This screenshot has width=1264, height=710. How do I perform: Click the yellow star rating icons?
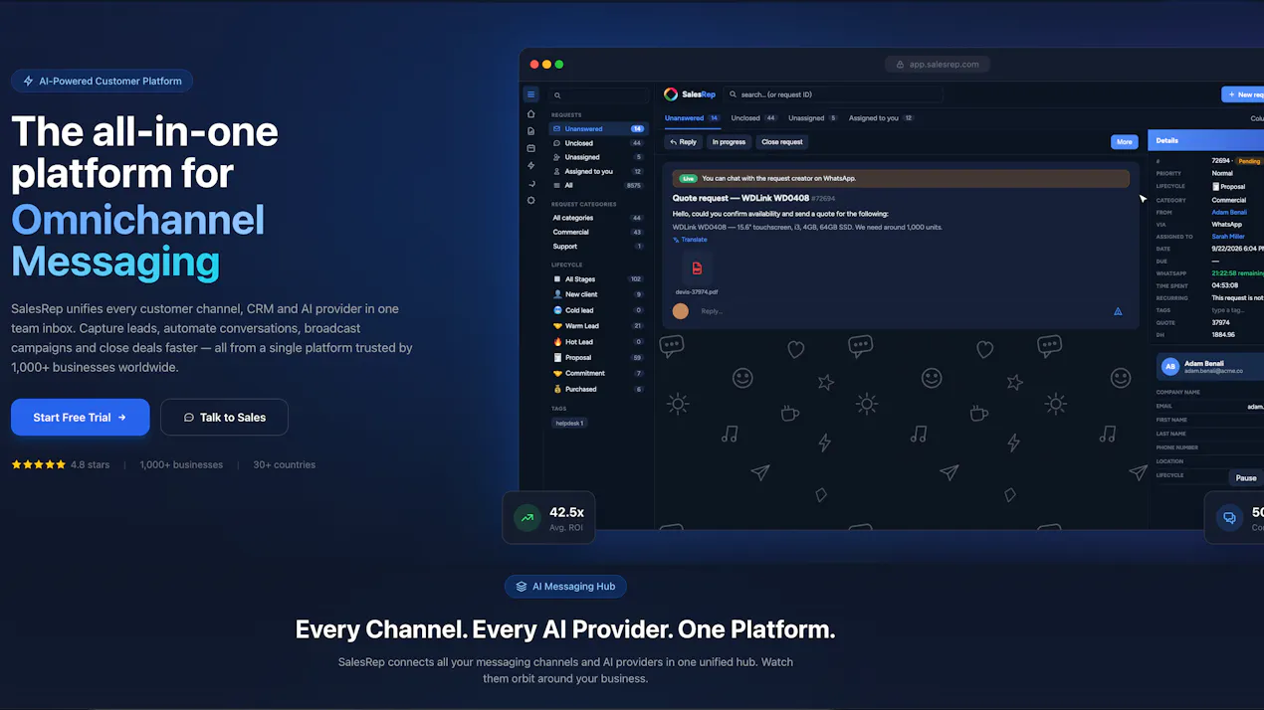pos(39,464)
